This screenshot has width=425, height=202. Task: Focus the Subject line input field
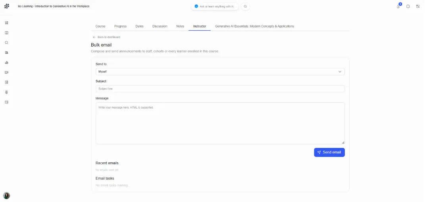click(220, 89)
